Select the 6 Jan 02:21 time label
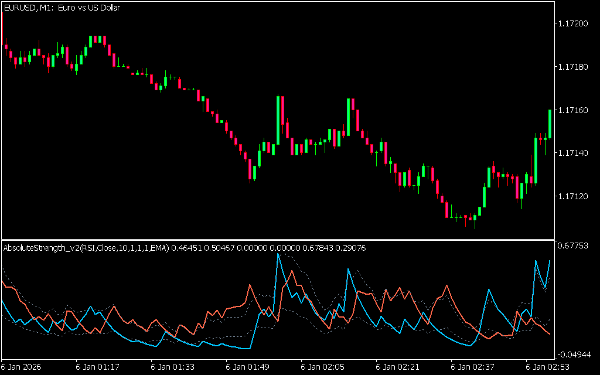Image resolution: width=600 pixels, height=375 pixels. click(398, 367)
